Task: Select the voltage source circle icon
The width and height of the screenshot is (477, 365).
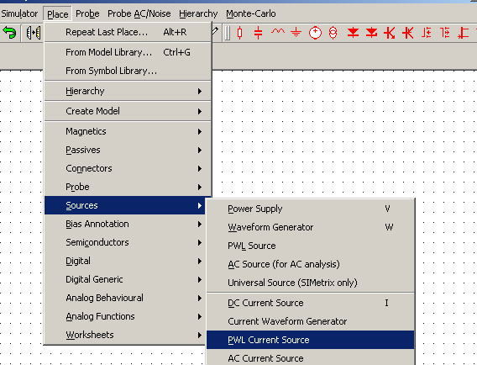Action: pos(315,33)
